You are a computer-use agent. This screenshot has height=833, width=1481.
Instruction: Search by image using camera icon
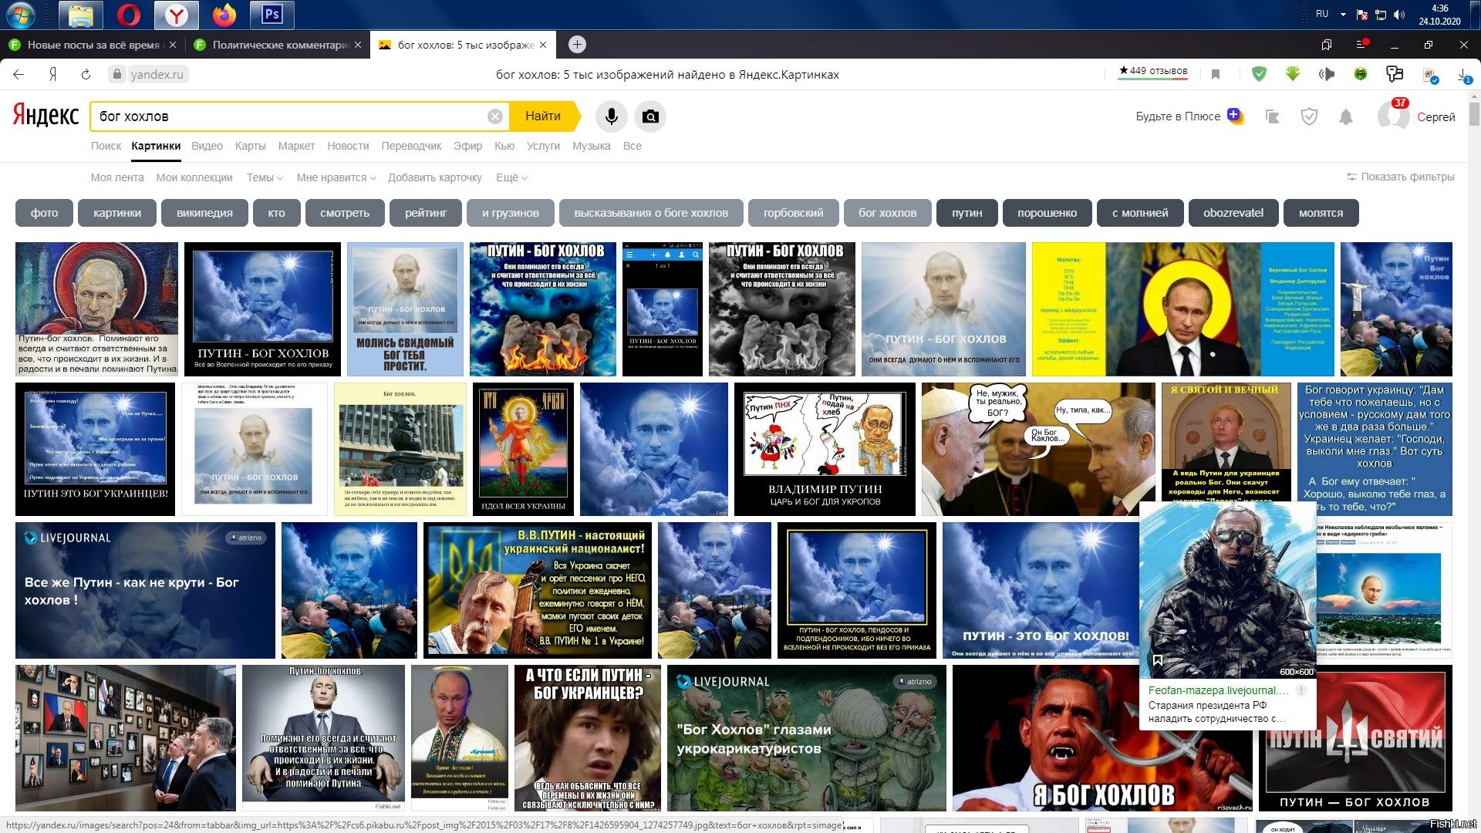tap(650, 116)
